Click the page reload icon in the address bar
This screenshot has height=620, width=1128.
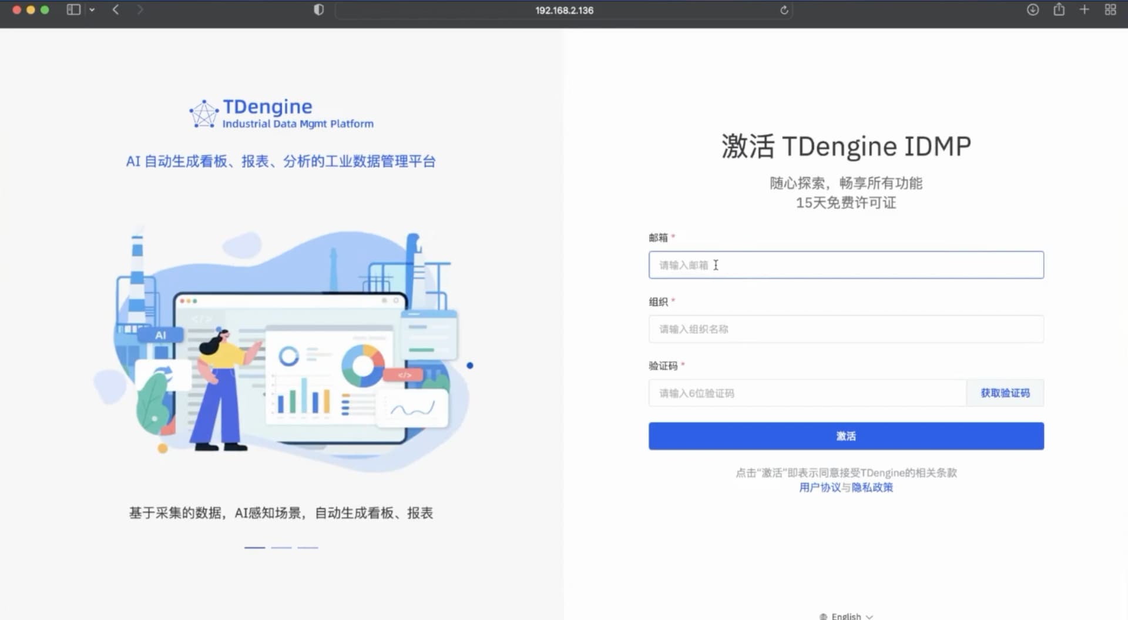tap(784, 10)
